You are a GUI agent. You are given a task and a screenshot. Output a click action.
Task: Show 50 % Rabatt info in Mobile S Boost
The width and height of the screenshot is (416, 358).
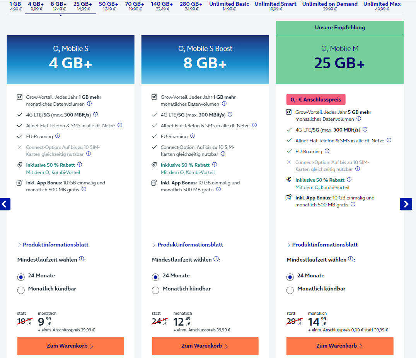click(x=214, y=164)
